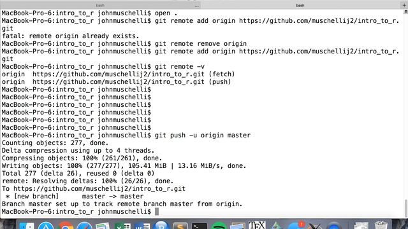Open the dock app with red badge
This screenshot has height=229, width=408.
(x=296, y=225)
